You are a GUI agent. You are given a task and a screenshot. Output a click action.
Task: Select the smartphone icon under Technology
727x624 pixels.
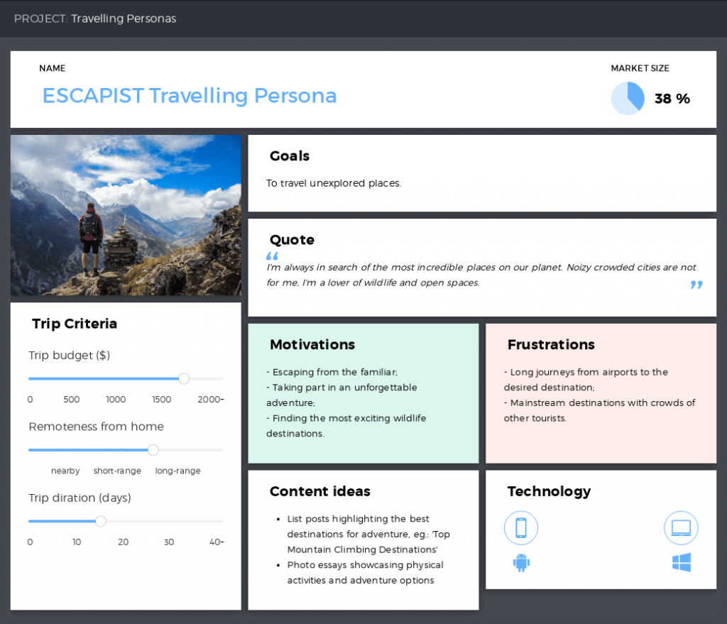click(521, 527)
